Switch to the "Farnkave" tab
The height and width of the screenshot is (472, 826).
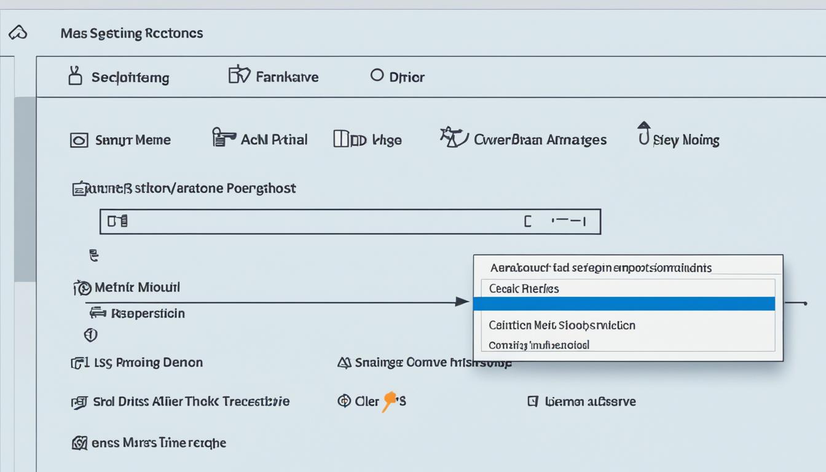tap(273, 76)
